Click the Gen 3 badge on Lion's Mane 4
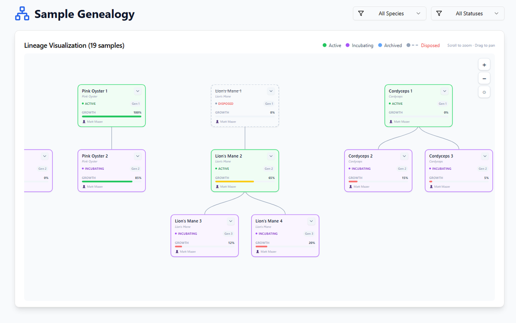The image size is (516, 323). pos(309,234)
